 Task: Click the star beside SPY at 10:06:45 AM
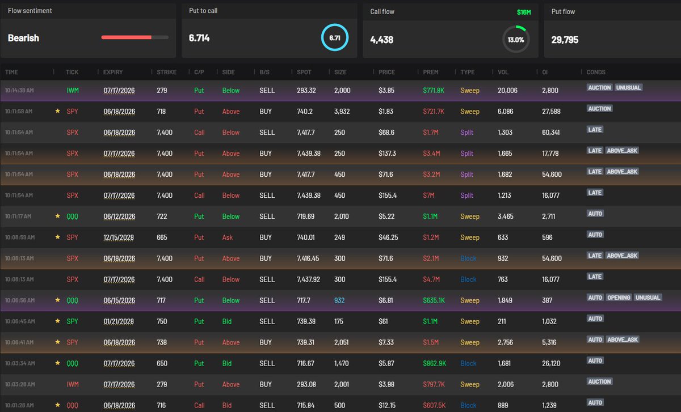tap(57, 321)
